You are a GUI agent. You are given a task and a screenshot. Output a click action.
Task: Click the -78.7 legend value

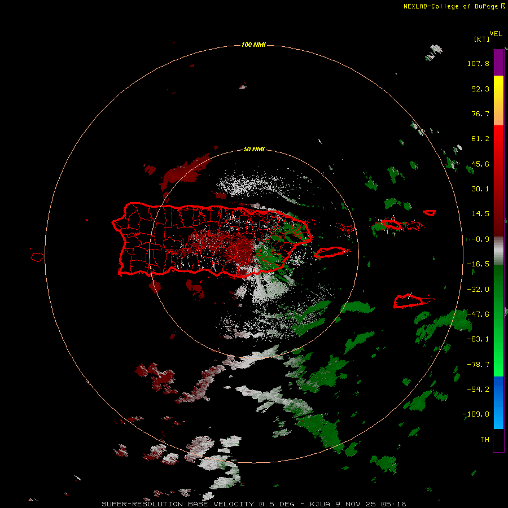click(478, 365)
